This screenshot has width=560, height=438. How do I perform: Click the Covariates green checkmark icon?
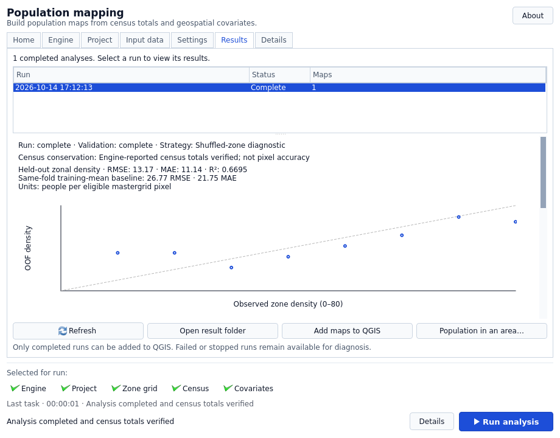point(228,388)
